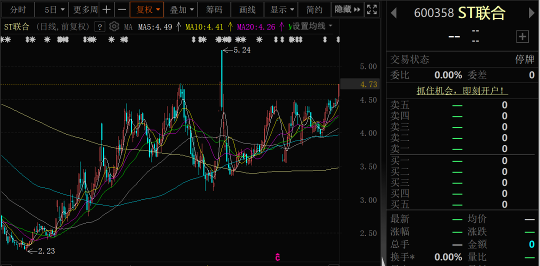Viewport: 540px width, 266px height.
Task: Expand the 5日 period dropdown
Action: tap(54, 9)
